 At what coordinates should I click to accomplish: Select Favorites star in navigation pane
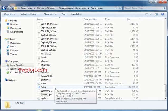click(6, 20)
